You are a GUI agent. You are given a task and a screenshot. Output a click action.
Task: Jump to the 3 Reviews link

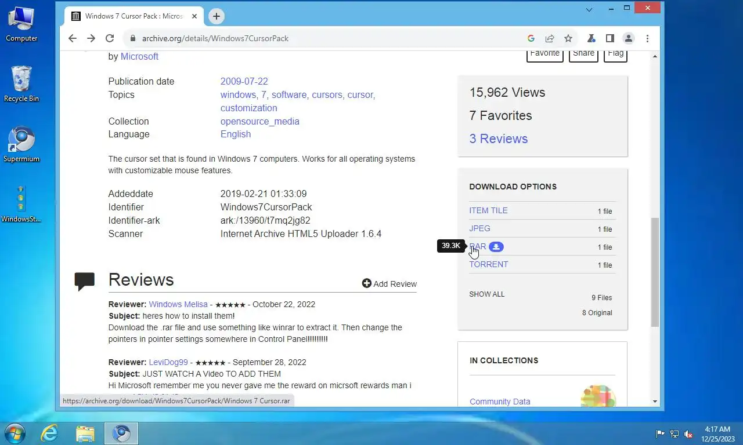pyautogui.click(x=499, y=139)
